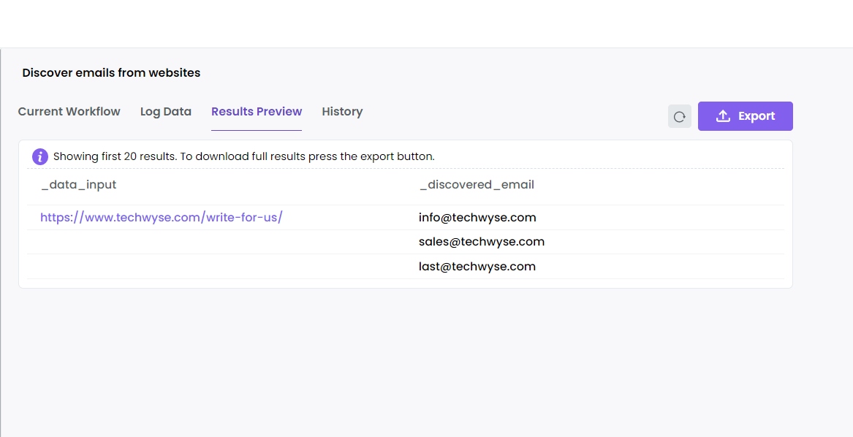Open the Log Data tab

point(165,111)
